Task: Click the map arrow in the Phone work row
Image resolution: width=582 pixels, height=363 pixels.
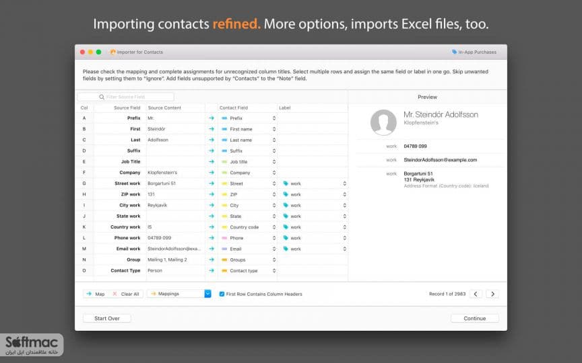Action: tap(212, 238)
